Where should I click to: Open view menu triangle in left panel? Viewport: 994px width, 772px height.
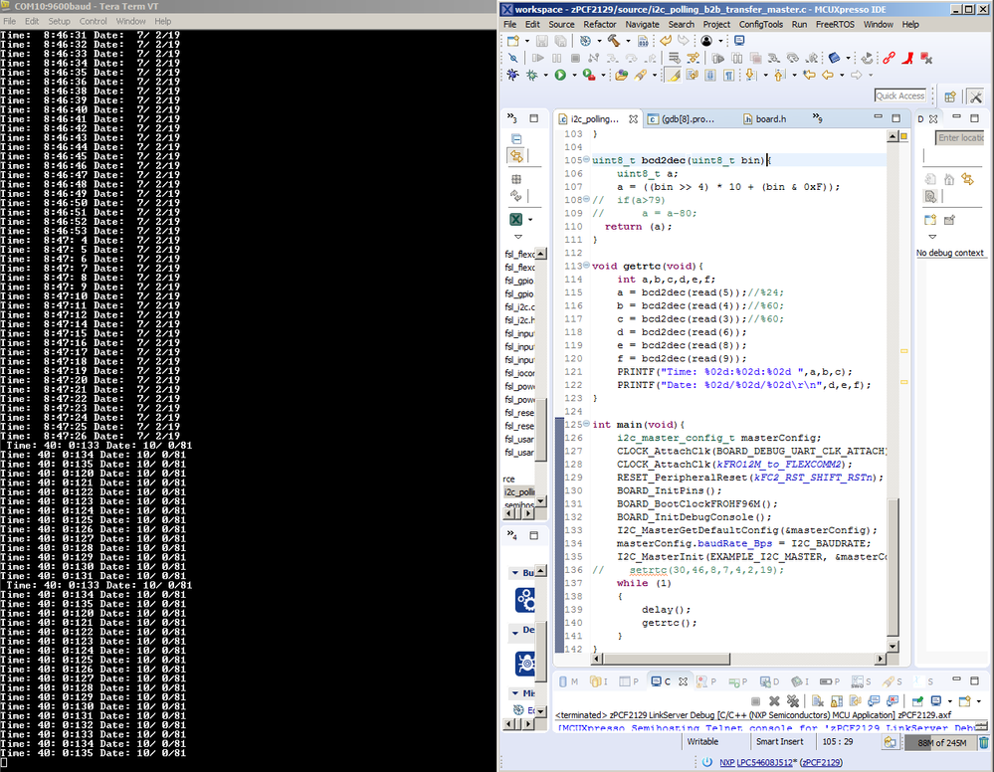click(518, 237)
